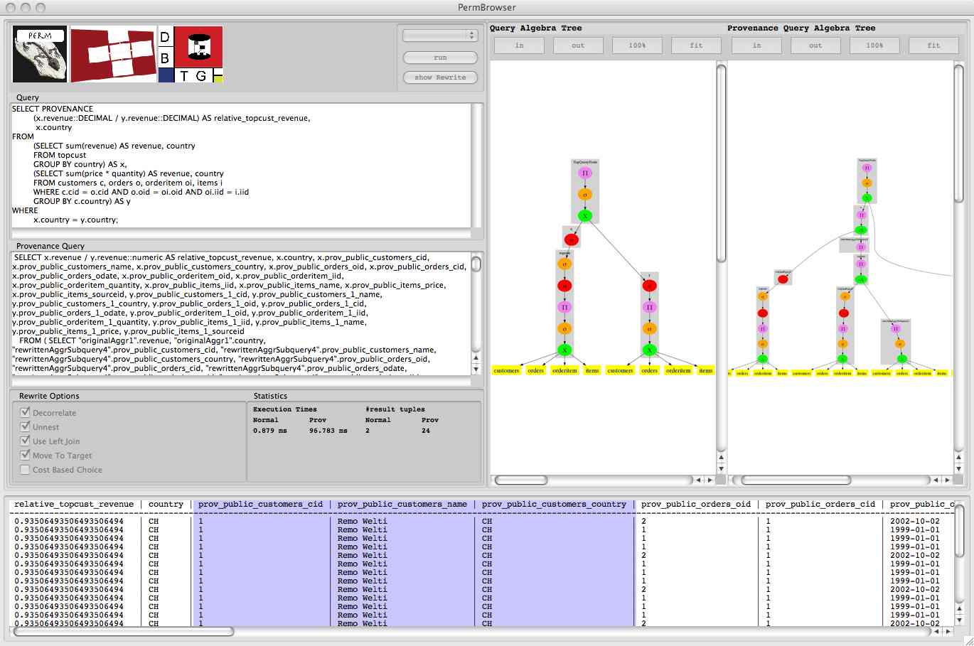
Task: Click right arrow of result table horizontal scrollbar
Action: [948, 631]
